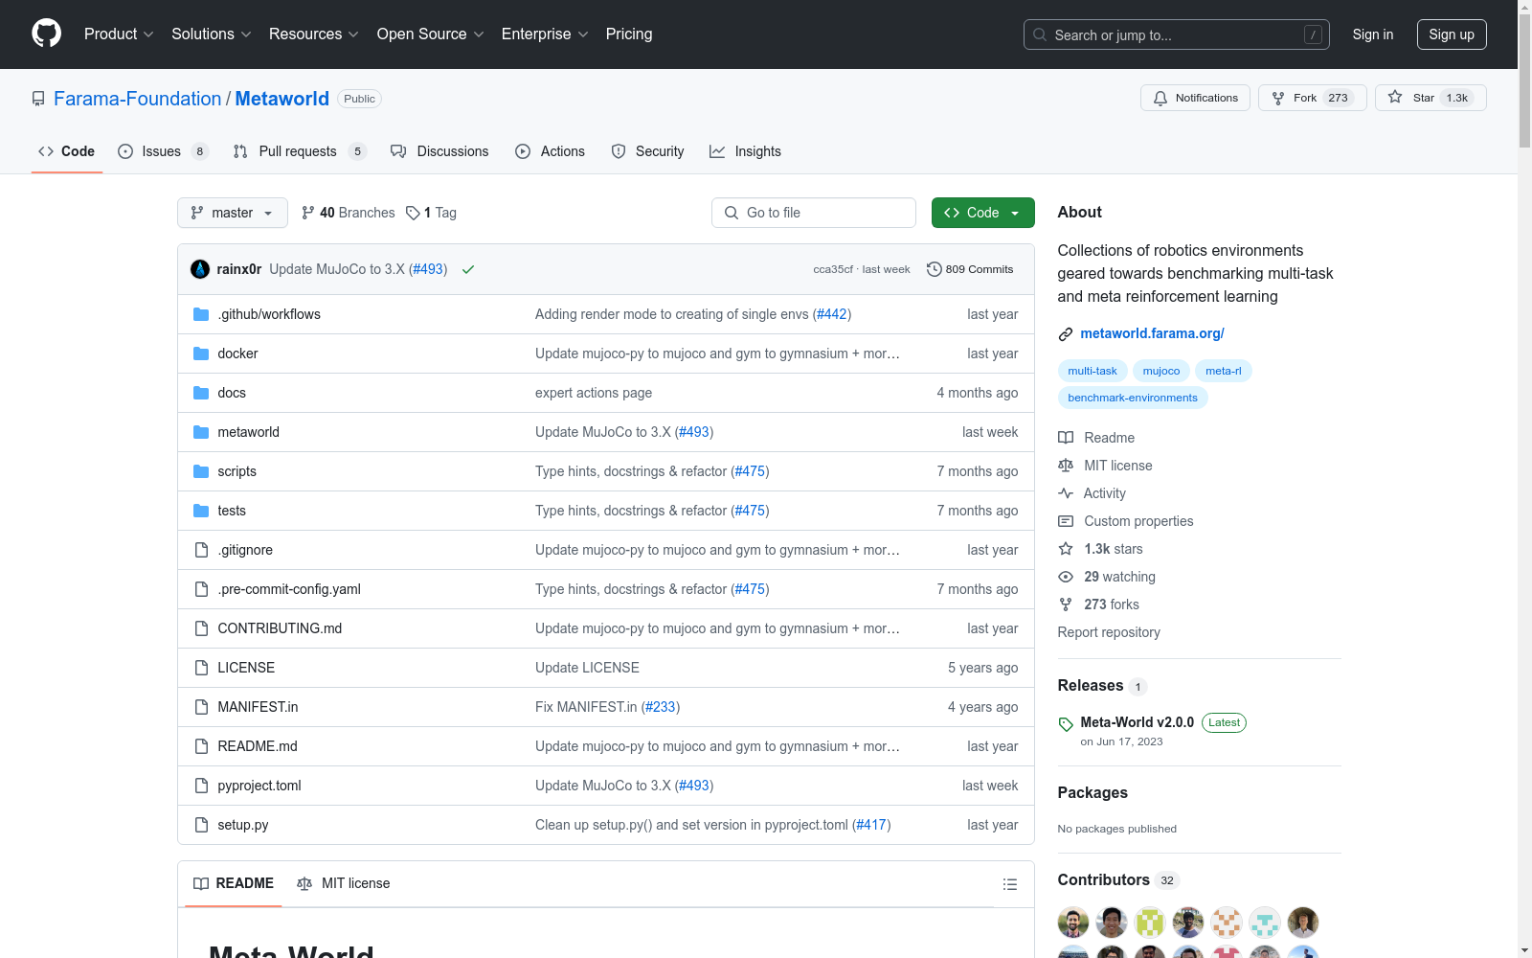The height and width of the screenshot is (958, 1532).
Task: Click the Pricing link
Action: [x=629, y=34]
